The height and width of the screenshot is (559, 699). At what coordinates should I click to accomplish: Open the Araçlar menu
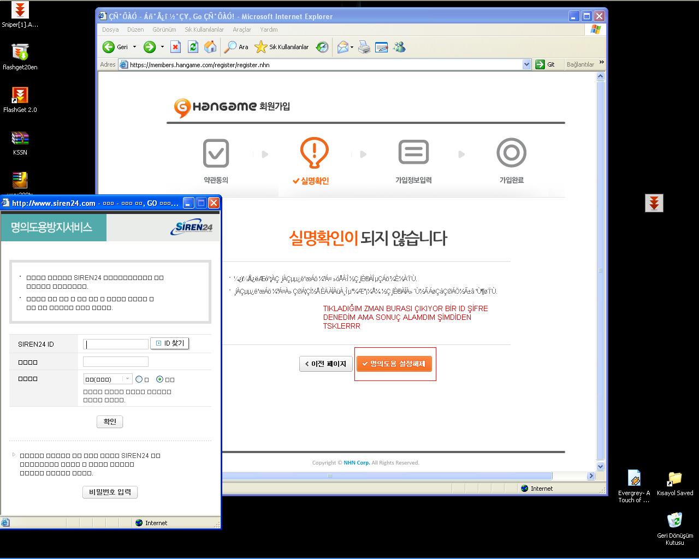tap(242, 29)
